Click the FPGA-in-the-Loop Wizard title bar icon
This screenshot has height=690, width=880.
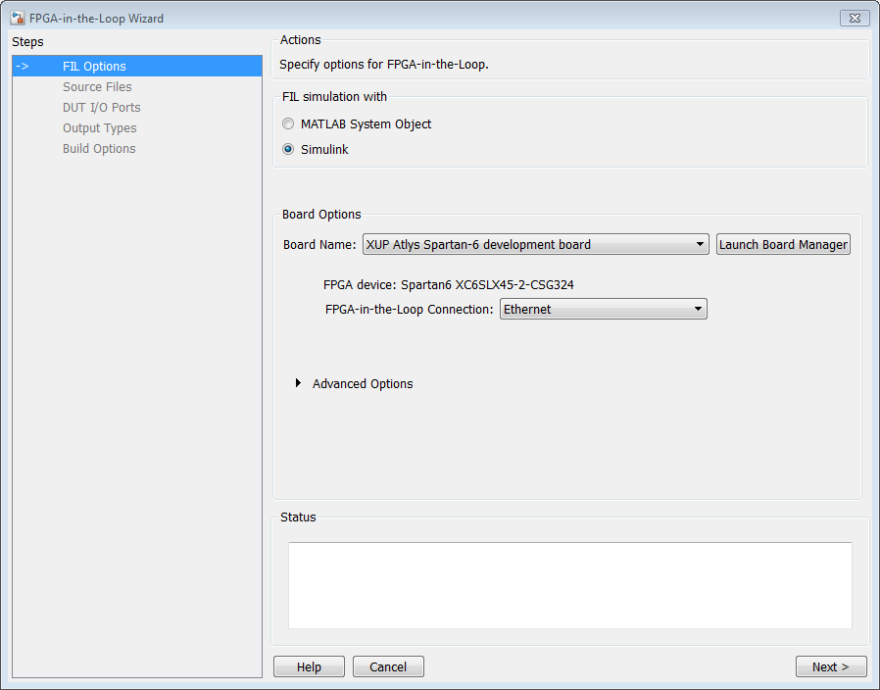coord(18,18)
